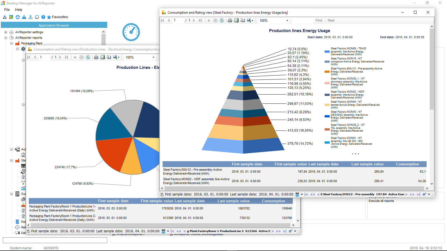Viewport: 447px width, 251px height.
Task: Click the Next search button
Action: [331, 20]
